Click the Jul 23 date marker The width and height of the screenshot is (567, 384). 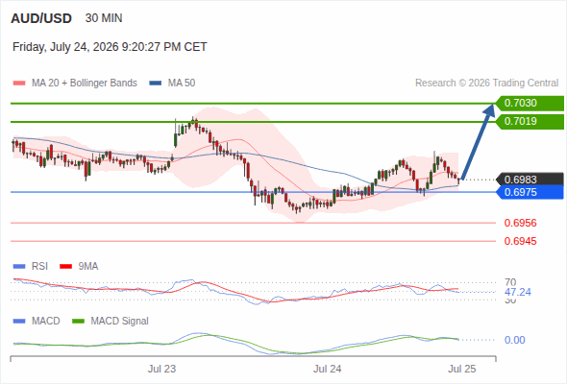tap(161, 369)
